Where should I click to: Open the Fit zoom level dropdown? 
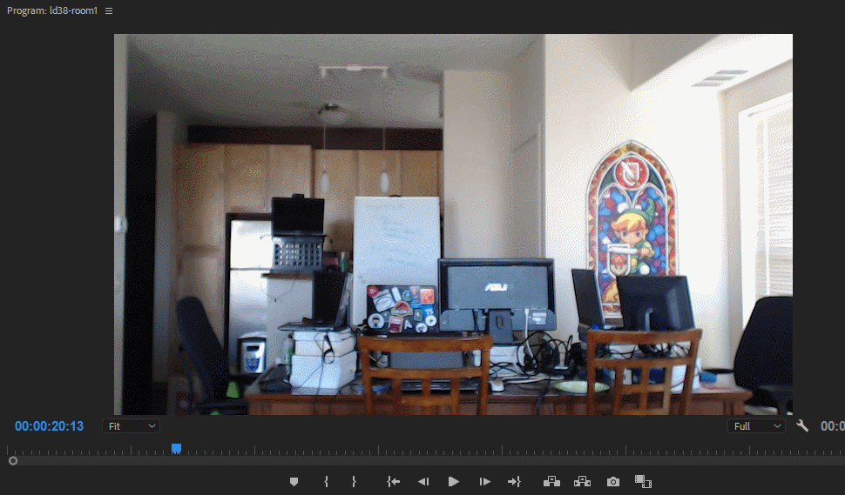(x=131, y=426)
